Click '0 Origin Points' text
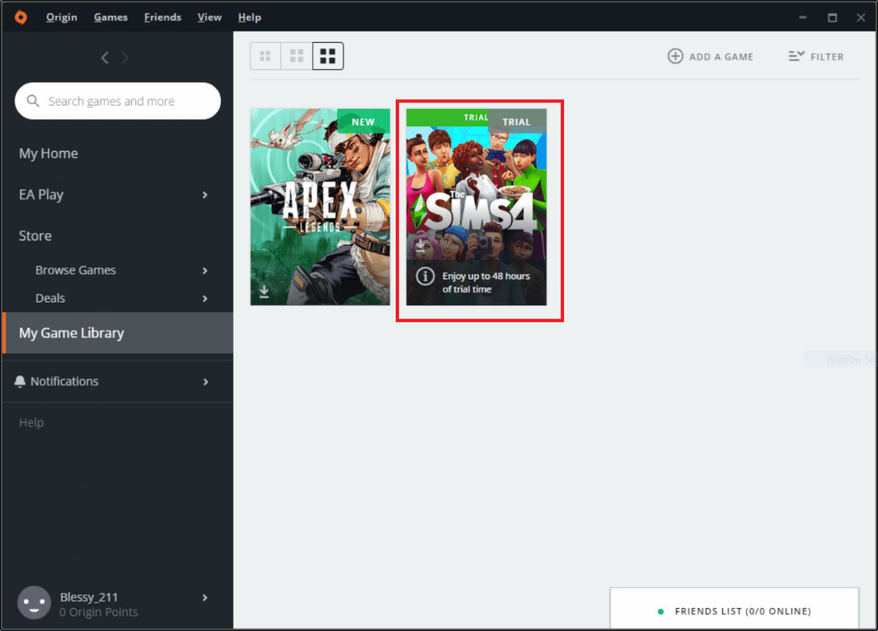Screen dimensions: 878x631 click(x=99, y=612)
